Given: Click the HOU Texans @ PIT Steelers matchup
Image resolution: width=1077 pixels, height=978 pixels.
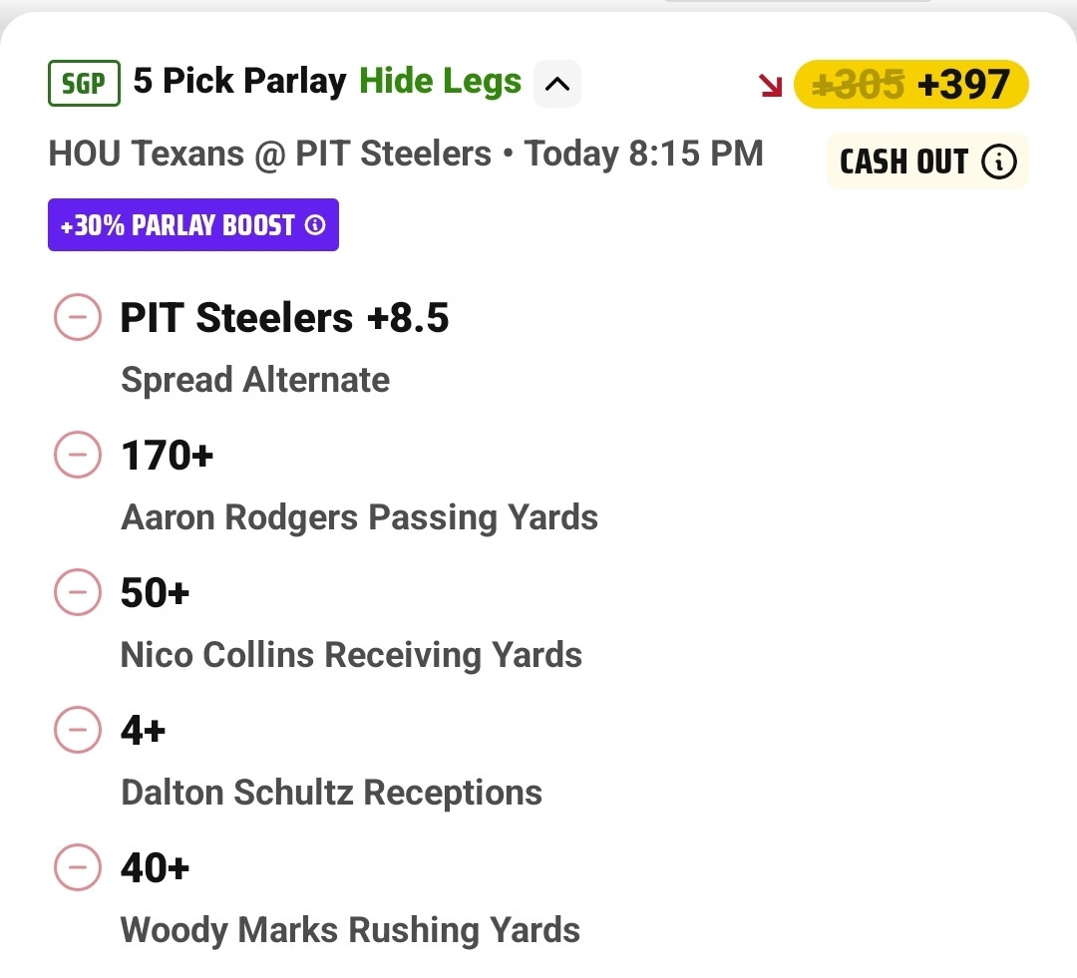Looking at the screenshot, I should (270, 154).
